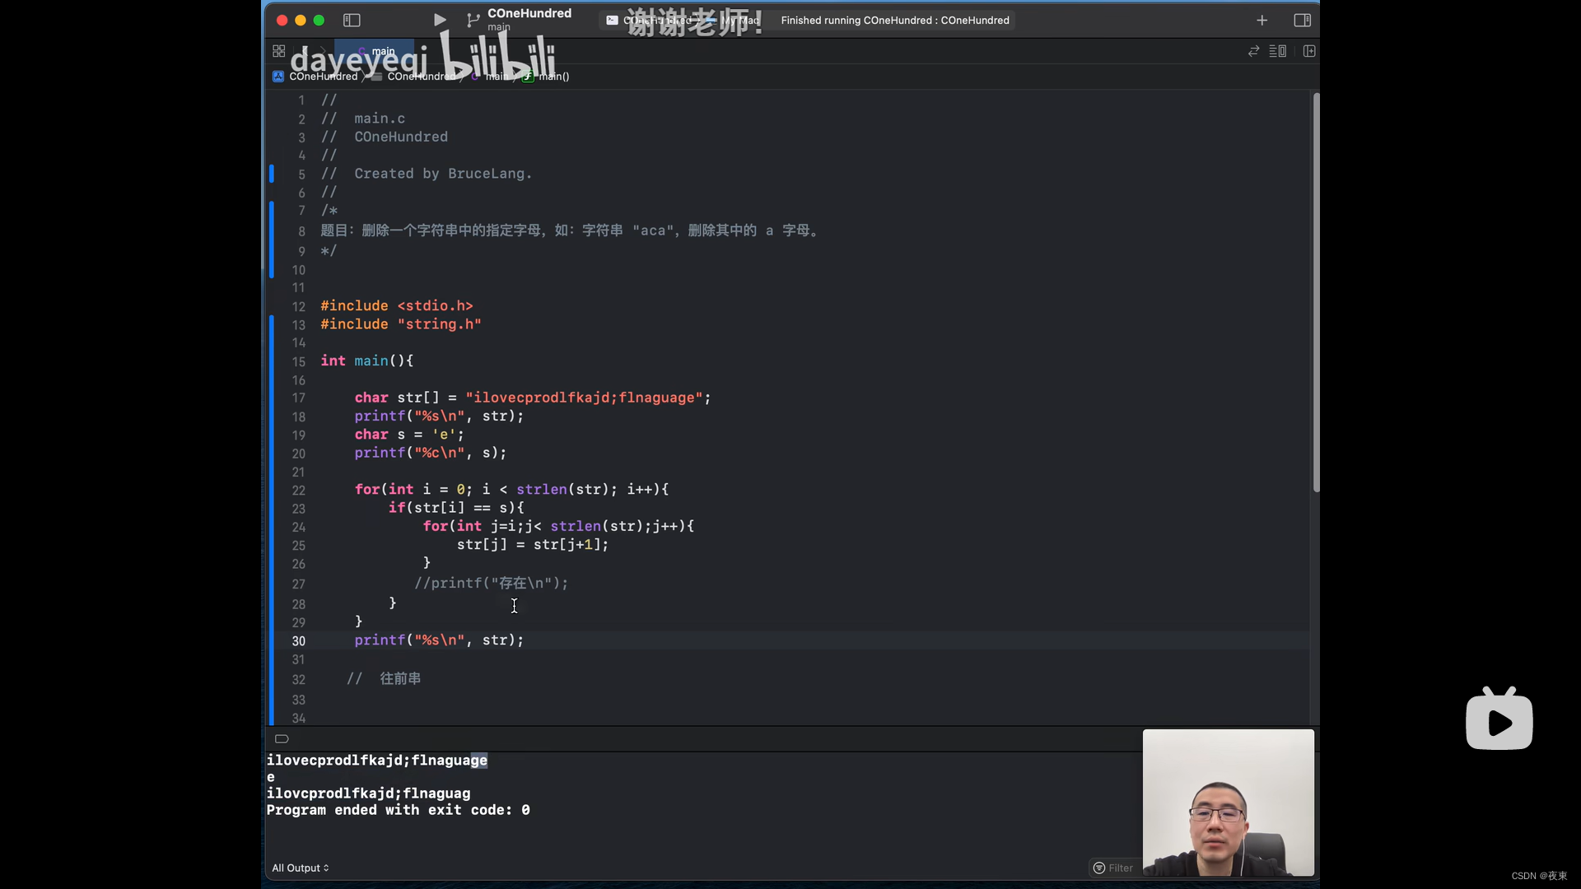
Task: Open the All Output dropdown
Action: [x=300, y=868]
